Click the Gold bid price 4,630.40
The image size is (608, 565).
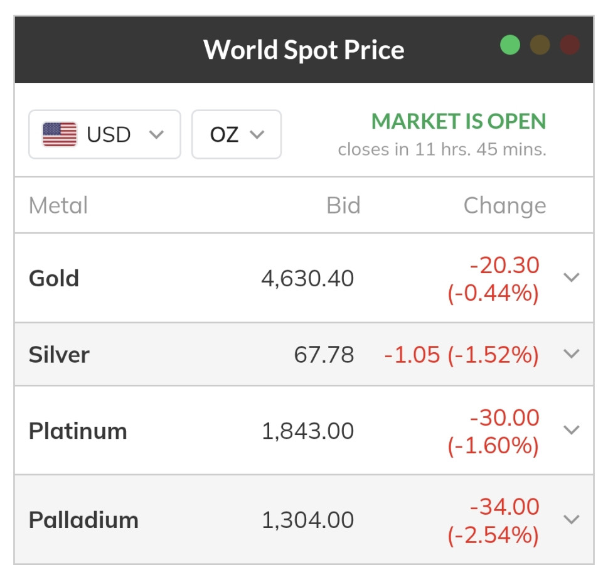pyautogui.click(x=307, y=279)
